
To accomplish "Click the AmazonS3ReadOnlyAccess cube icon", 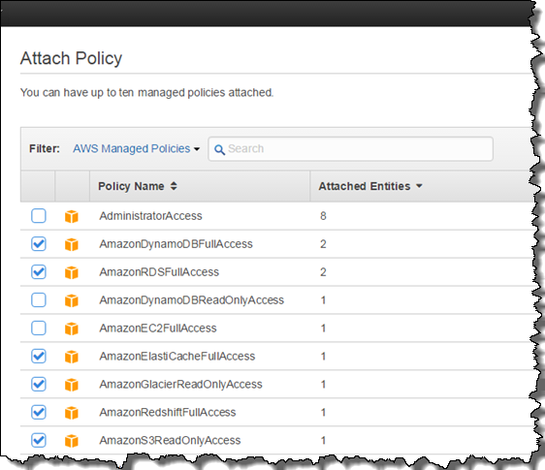I will pos(72,441).
